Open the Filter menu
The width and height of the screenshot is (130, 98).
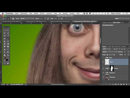(55, 13)
